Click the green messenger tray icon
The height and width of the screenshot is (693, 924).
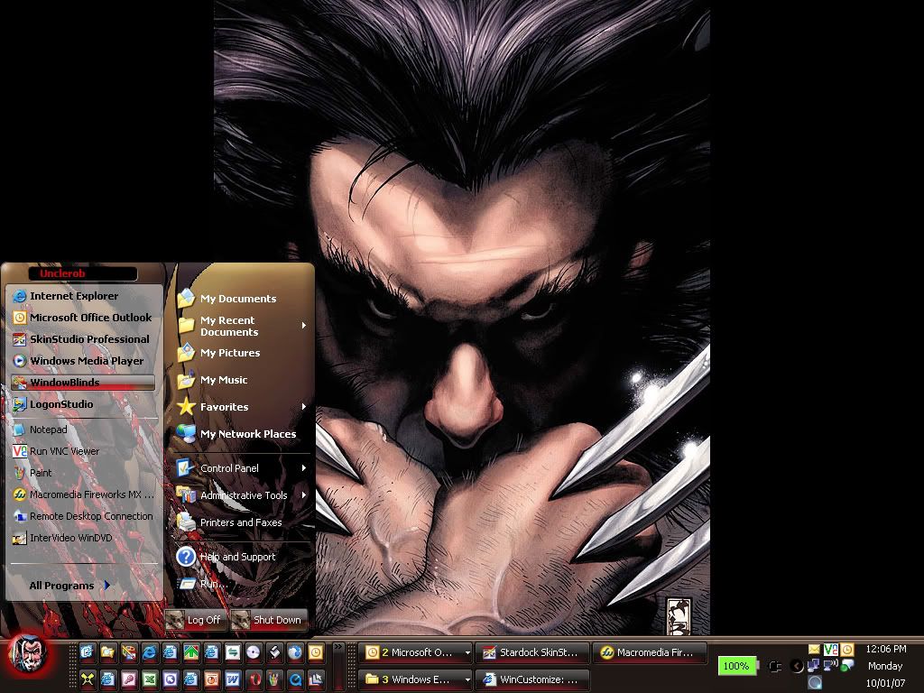[847, 665]
